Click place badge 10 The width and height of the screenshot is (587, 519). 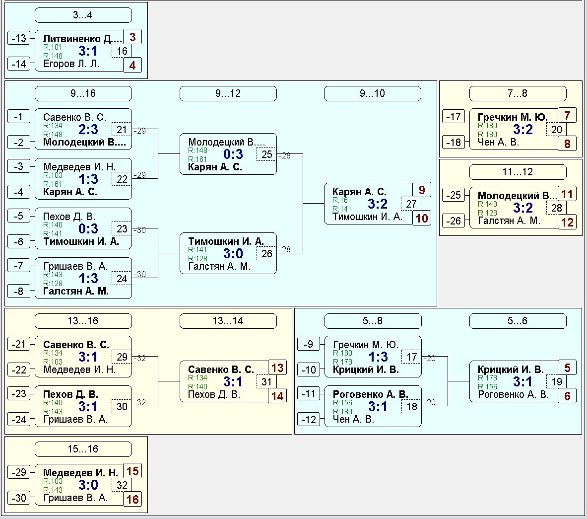click(422, 218)
